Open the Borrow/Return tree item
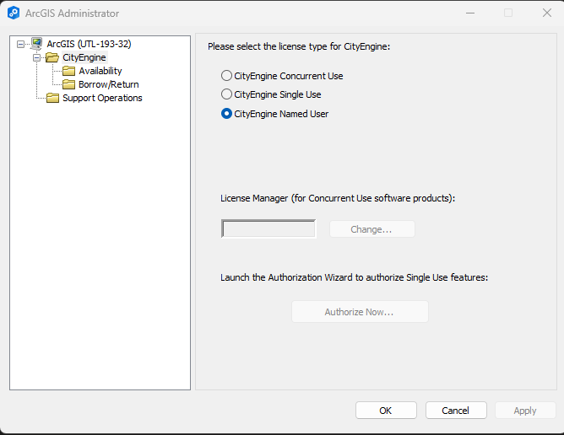Viewport: 564px width, 435px height. pos(109,84)
